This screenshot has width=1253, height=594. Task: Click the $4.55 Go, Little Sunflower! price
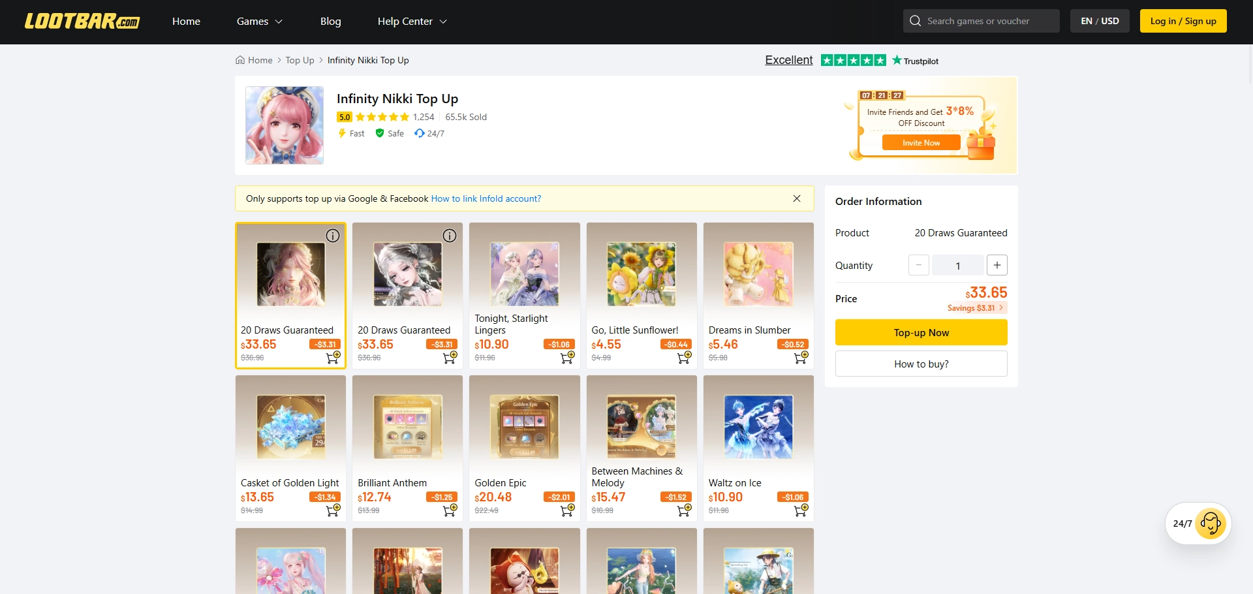point(606,344)
